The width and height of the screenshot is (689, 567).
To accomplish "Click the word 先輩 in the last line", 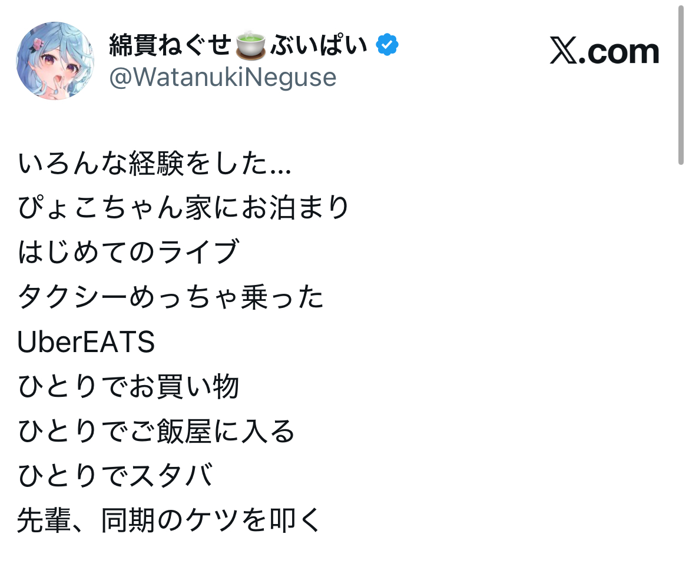I will (45, 520).
